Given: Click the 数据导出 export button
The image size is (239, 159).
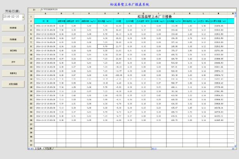Looking at the screenshot, I should (13, 73).
